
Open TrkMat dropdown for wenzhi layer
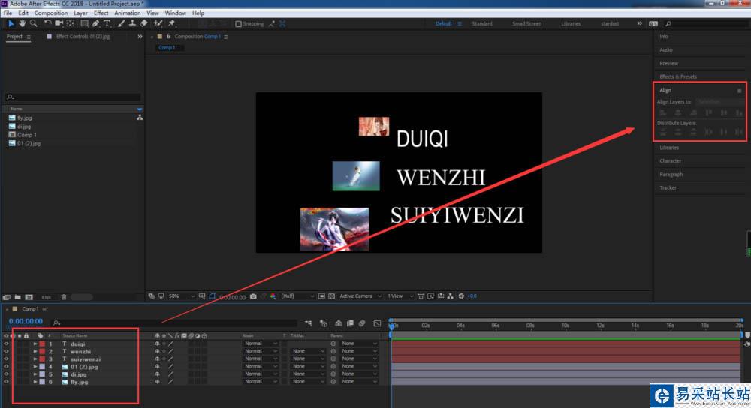tap(309, 351)
